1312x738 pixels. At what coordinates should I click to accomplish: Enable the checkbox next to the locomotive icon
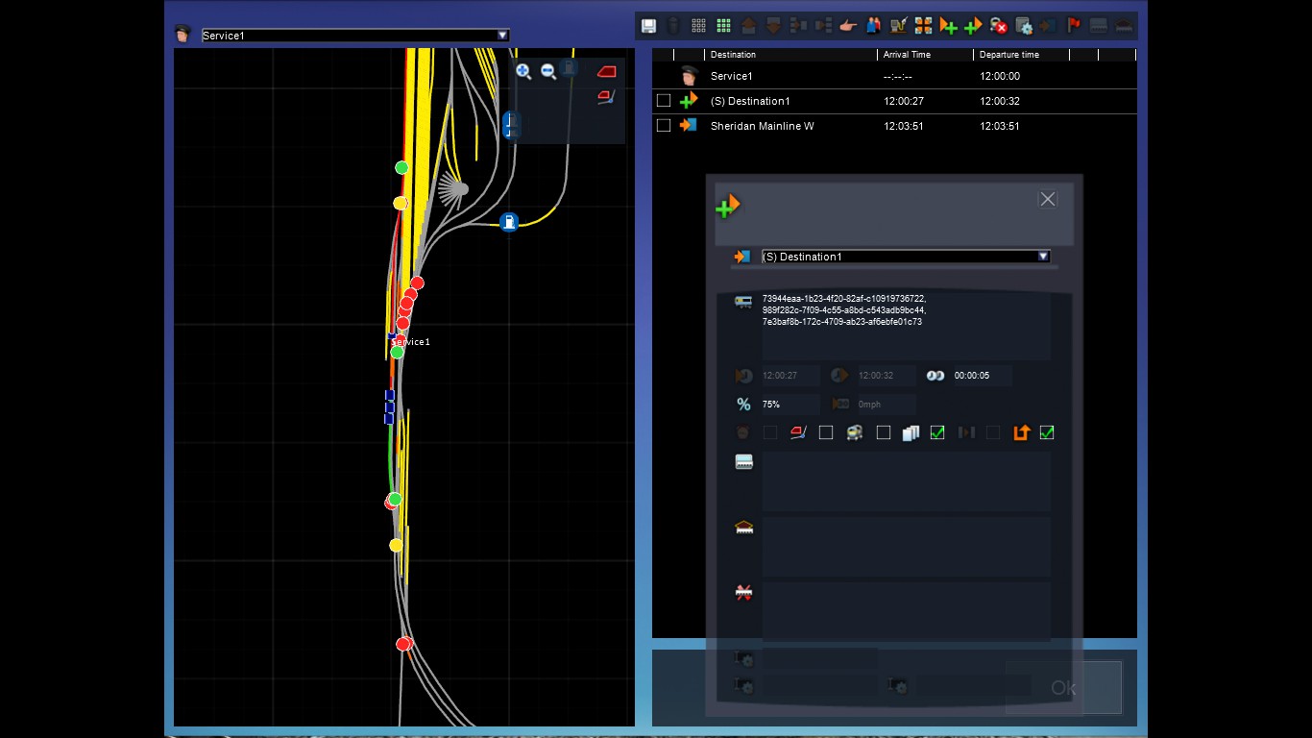pyautogui.click(x=884, y=433)
